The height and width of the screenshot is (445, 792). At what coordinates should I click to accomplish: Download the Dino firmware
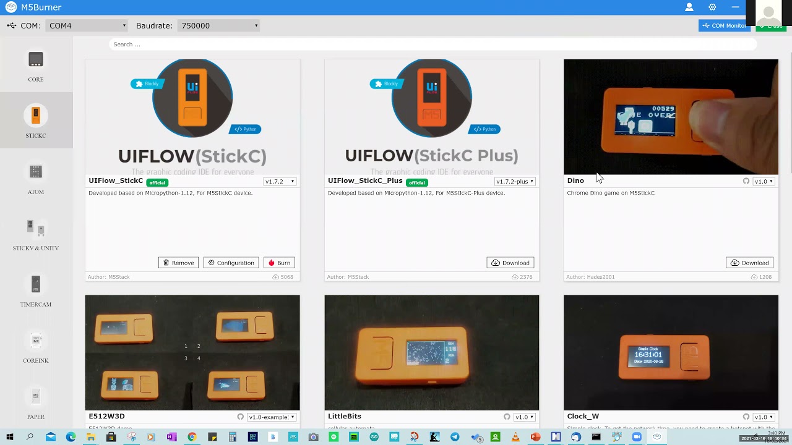pyautogui.click(x=749, y=263)
